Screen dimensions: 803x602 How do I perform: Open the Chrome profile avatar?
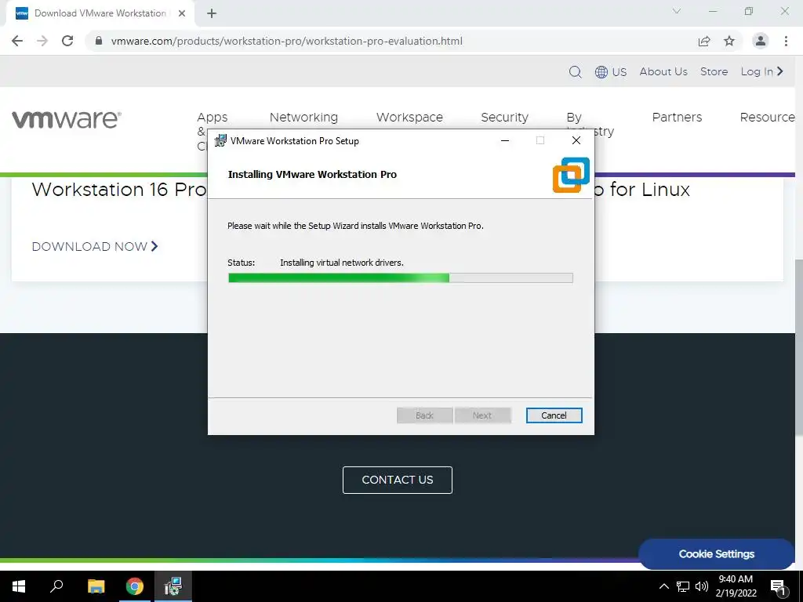tap(761, 41)
